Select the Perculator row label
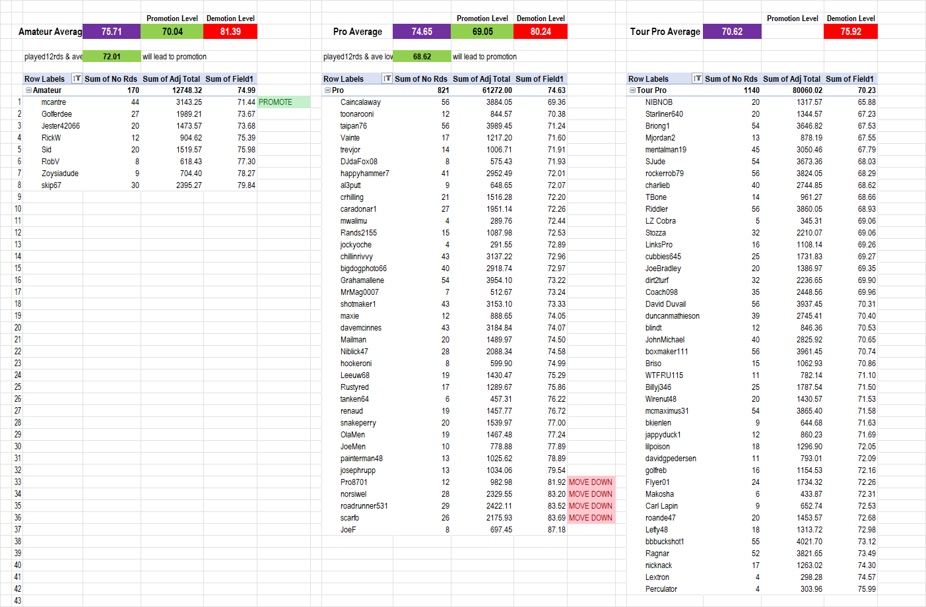This screenshot has width=926, height=607. coord(661,589)
